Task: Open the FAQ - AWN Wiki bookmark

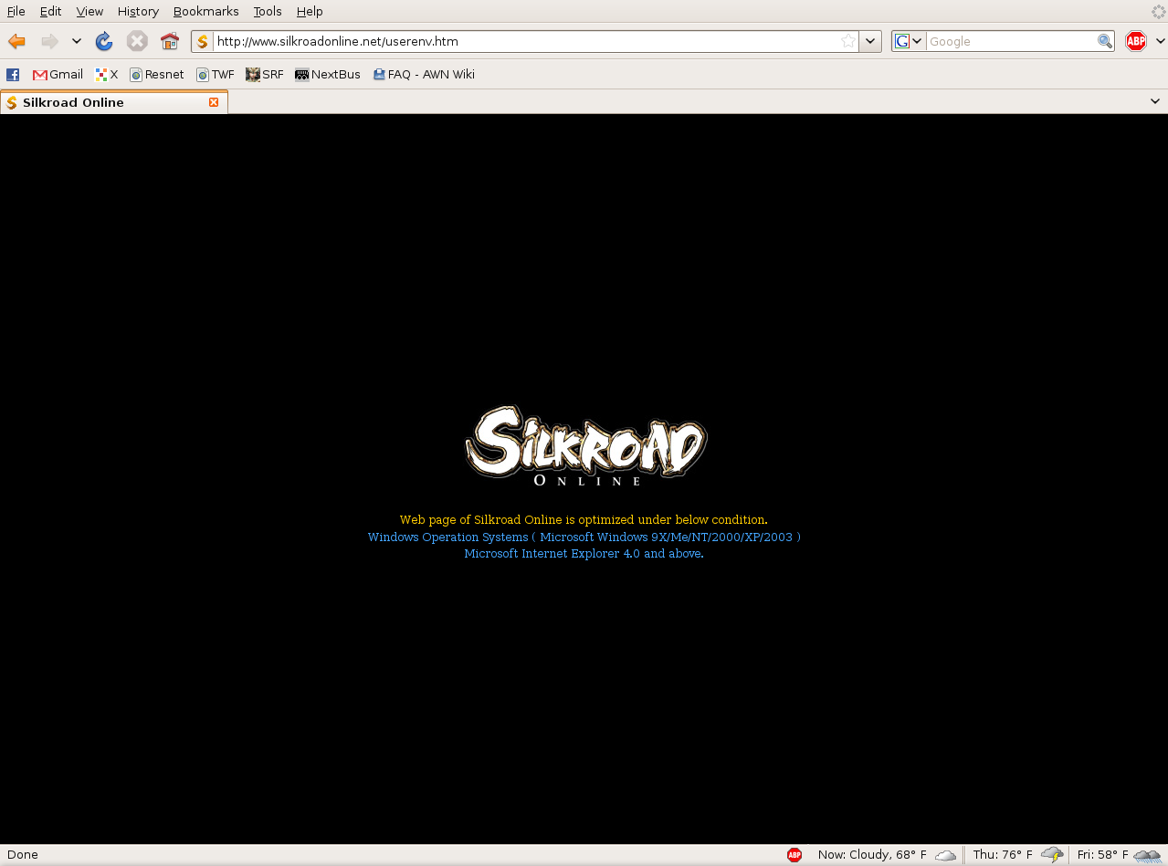Action: 424,75
